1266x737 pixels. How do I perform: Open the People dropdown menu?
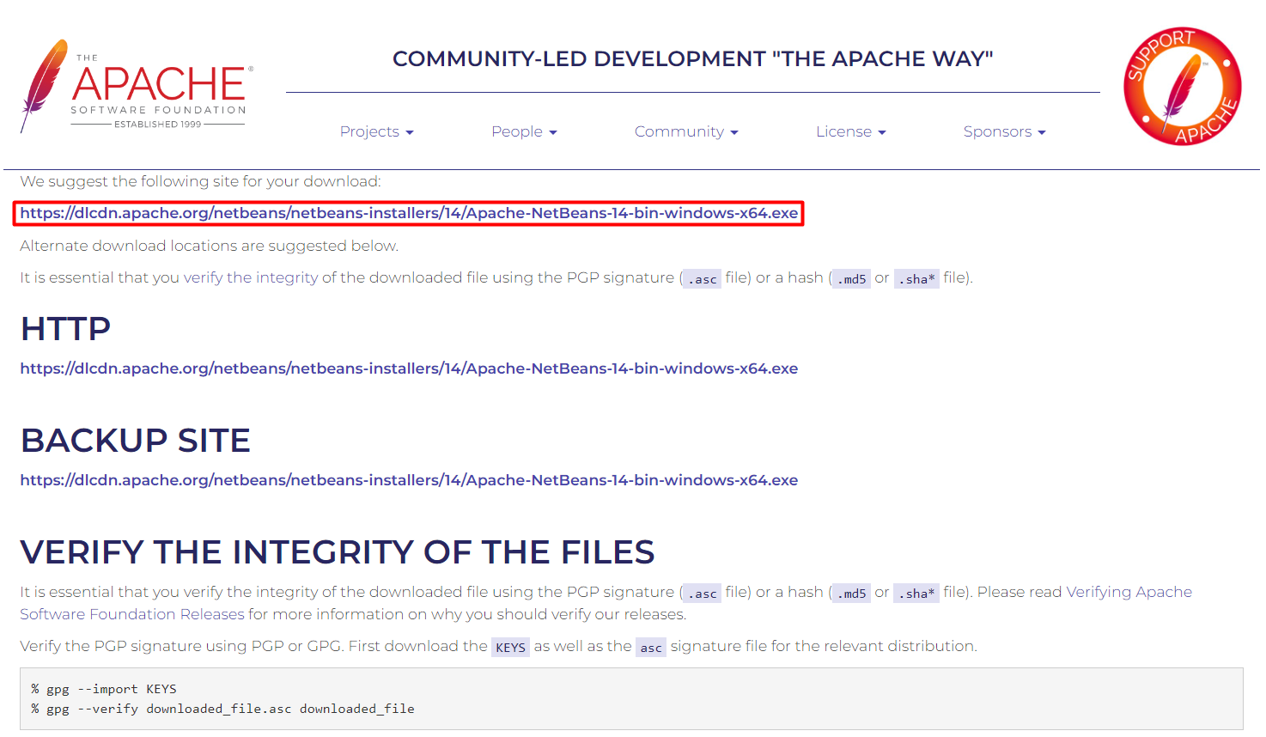pos(524,131)
